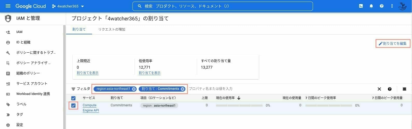Image resolution: width=412 pixels, height=129 pixels.
Task: Open タグ in the sidebar
Action: point(20,115)
